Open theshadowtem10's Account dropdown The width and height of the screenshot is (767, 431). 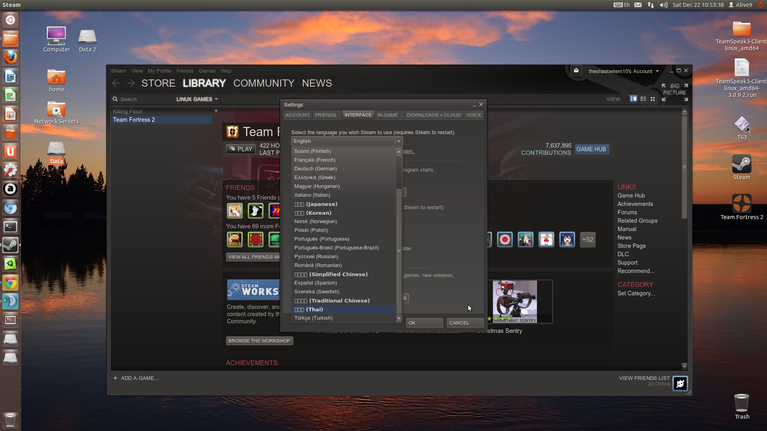coord(623,71)
